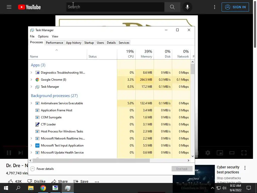Open YouTube settings three-dot menu
257x193 pixels.
(x=214, y=7)
